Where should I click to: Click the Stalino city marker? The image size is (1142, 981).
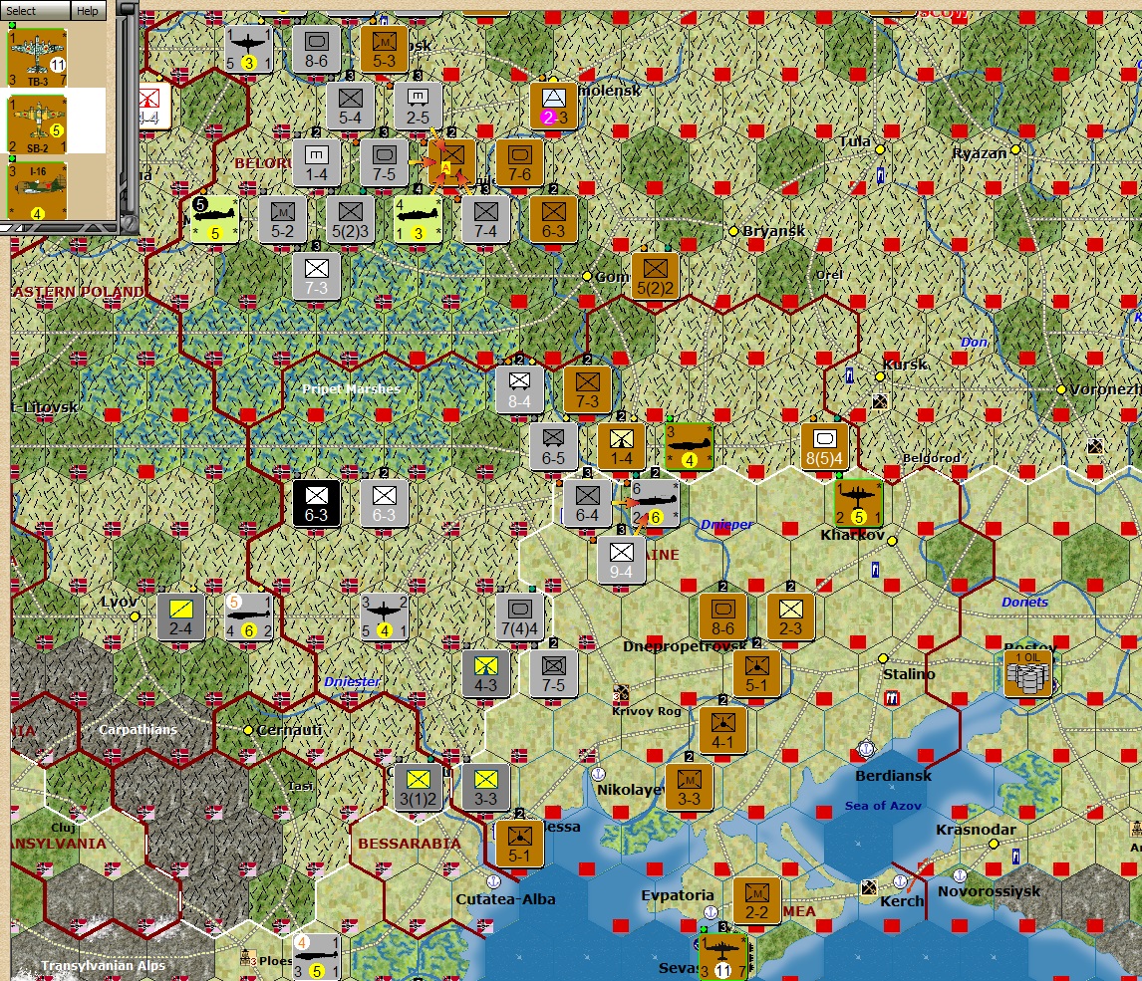(883, 658)
